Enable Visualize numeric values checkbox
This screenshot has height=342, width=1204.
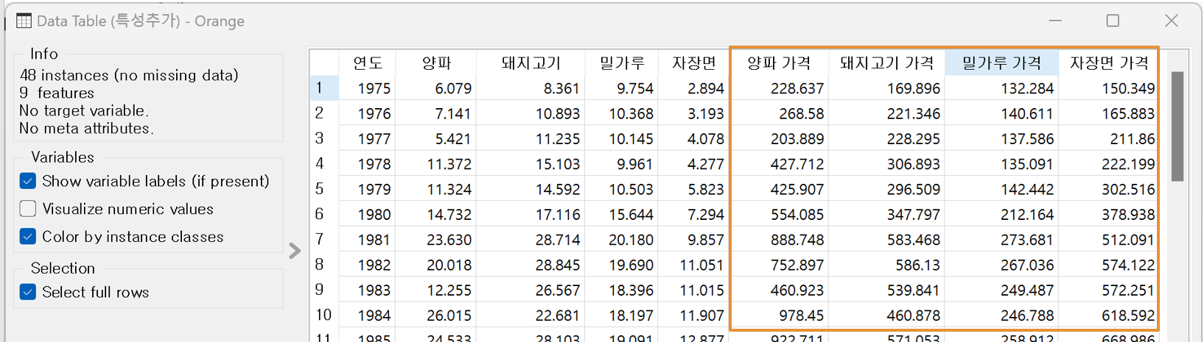pos(28,209)
